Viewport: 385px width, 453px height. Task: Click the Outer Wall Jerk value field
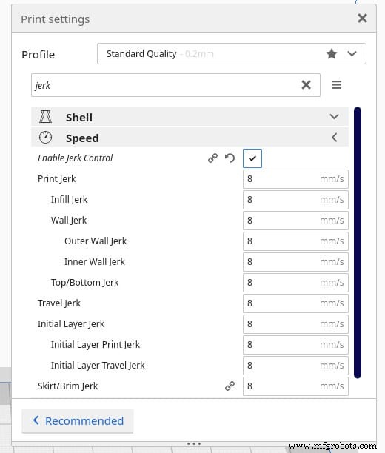coord(295,241)
